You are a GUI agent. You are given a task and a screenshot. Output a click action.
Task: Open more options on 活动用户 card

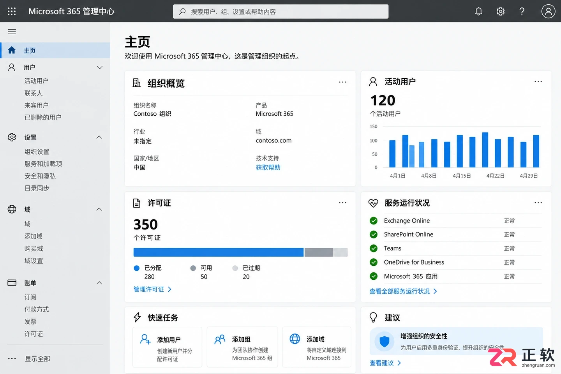(538, 82)
